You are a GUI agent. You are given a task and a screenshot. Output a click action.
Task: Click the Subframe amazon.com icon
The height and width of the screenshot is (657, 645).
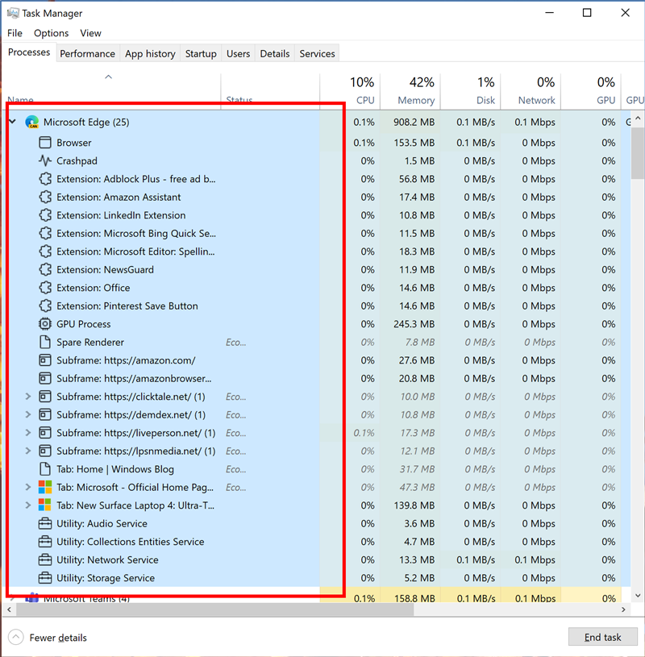pyautogui.click(x=45, y=360)
